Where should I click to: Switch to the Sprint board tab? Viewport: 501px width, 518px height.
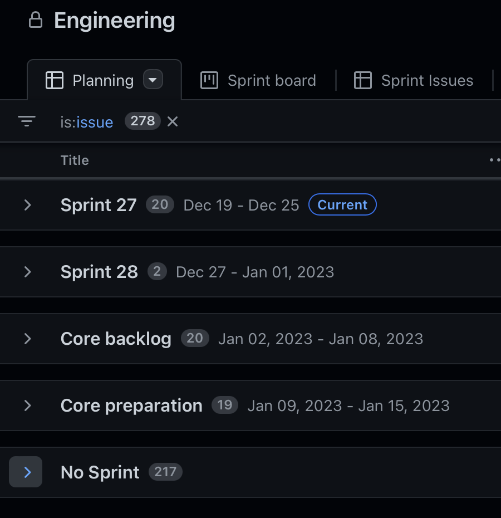[271, 80]
